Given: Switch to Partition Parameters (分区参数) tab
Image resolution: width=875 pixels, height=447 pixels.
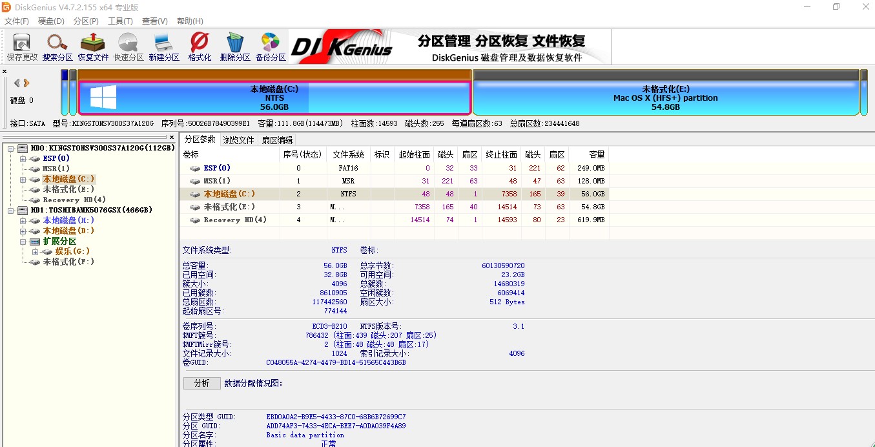Looking at the screenshot, I should point(200,140).
